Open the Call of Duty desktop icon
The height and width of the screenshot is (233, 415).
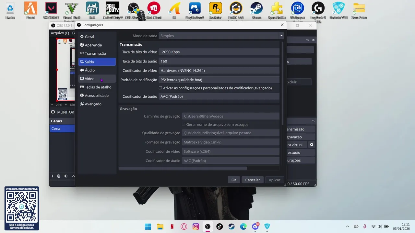coord(113,11)
